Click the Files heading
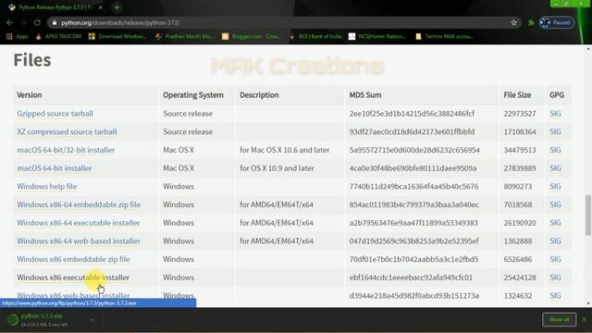The height and width of the screenshot is (333, 592). tap(32, 60)
